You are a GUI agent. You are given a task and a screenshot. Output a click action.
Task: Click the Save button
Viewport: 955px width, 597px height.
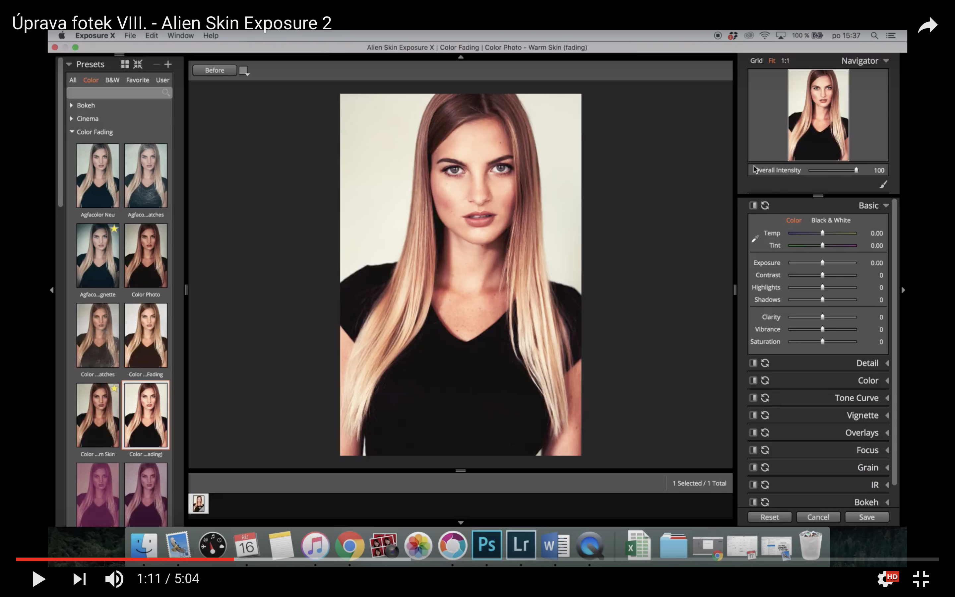866,517
